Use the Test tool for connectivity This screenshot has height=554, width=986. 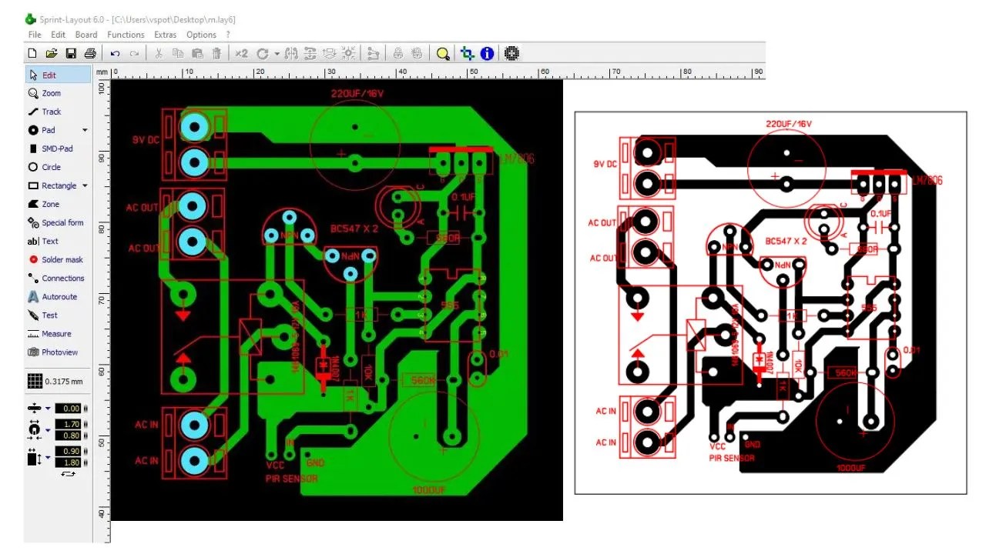[46, 315]
